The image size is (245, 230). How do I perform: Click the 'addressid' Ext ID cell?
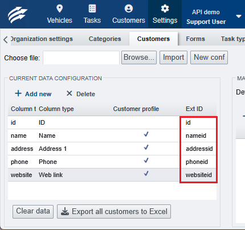[199, 149]
